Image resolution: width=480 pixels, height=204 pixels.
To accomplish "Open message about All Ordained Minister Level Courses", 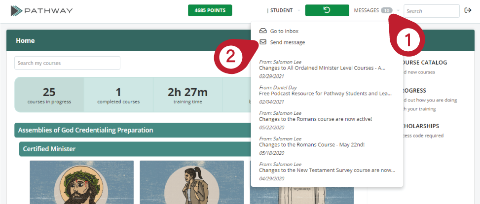I will [x=322, y=68].
